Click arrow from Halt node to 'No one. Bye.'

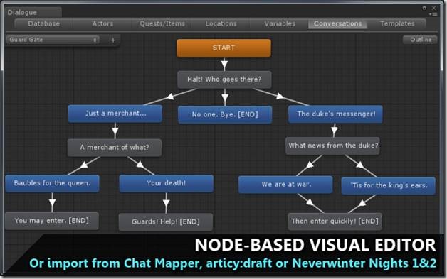[225, 98]
